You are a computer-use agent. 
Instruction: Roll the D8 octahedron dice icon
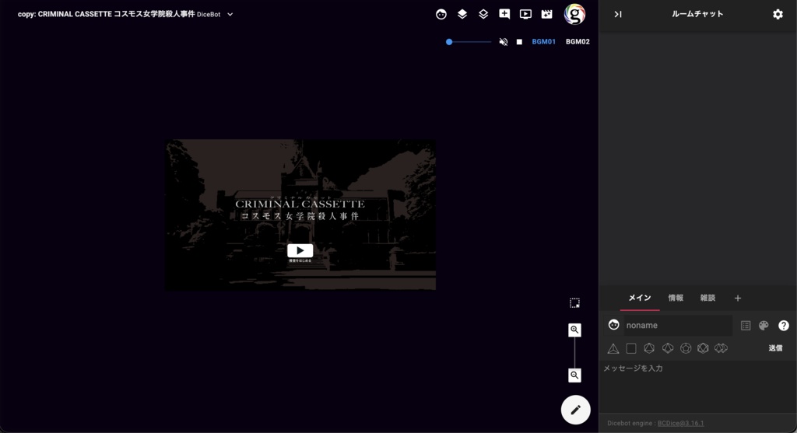point(649,348)
